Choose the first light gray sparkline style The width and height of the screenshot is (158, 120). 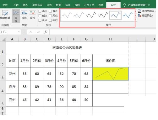click(67, 15)
